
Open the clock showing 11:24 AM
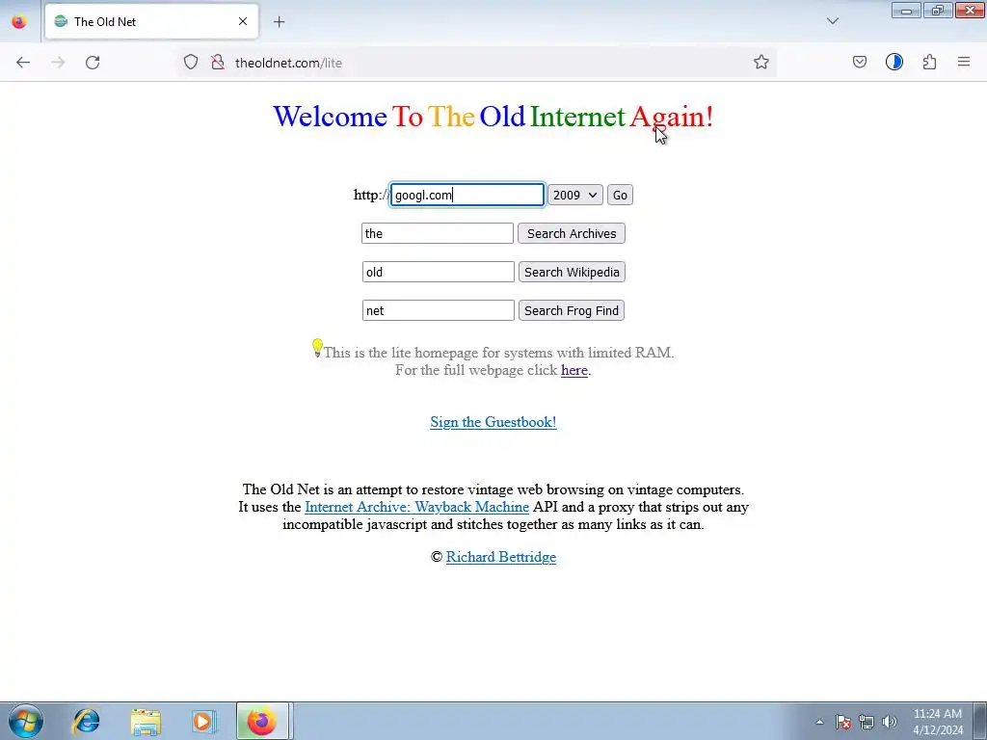pos(938,722)
